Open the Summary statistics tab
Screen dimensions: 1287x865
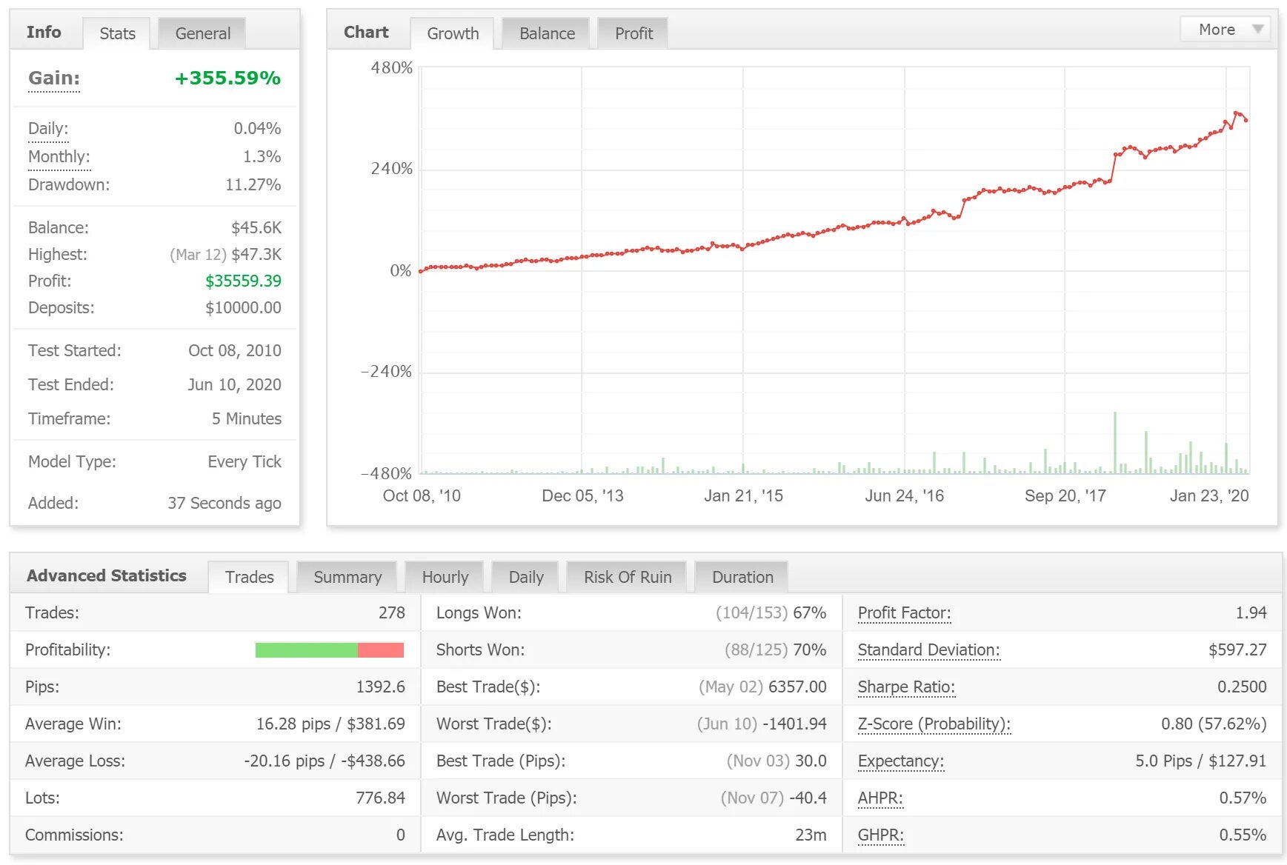(347, 577)
